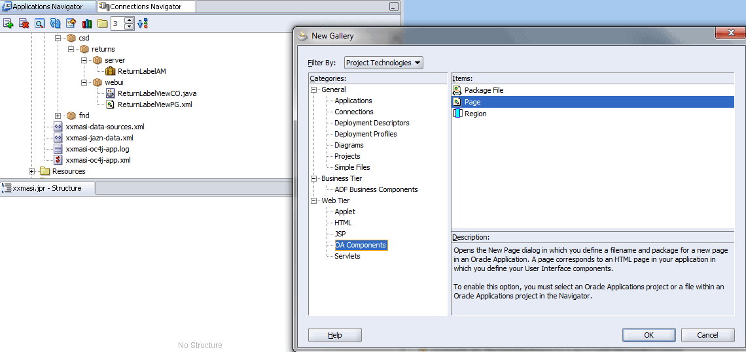Collapse the server package node
746x352 pixels.
(x=84, y=60)
